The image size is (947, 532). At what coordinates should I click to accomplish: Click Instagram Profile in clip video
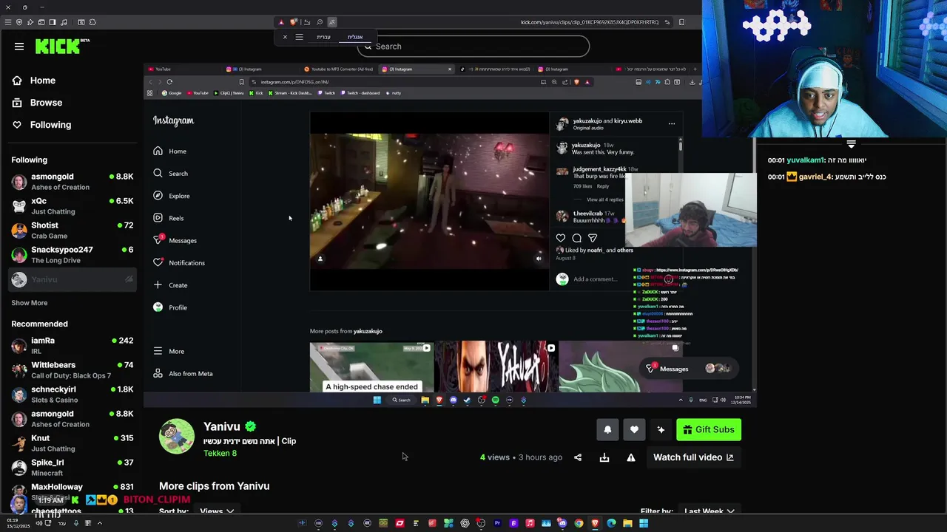click(x=170, y=307)
